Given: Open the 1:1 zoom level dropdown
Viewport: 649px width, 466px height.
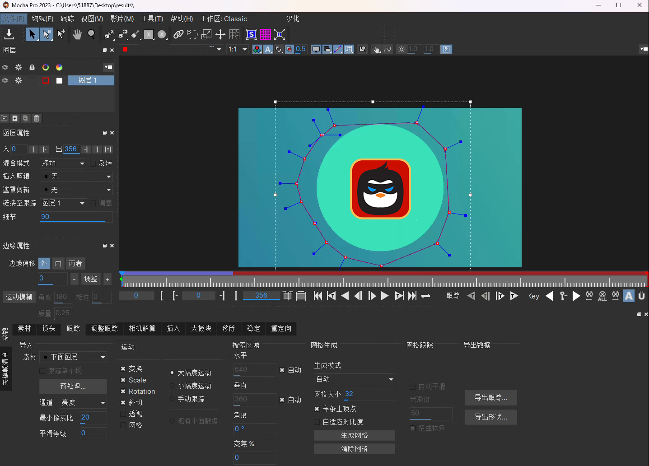Looking at the screenshot, I should 238,49.
